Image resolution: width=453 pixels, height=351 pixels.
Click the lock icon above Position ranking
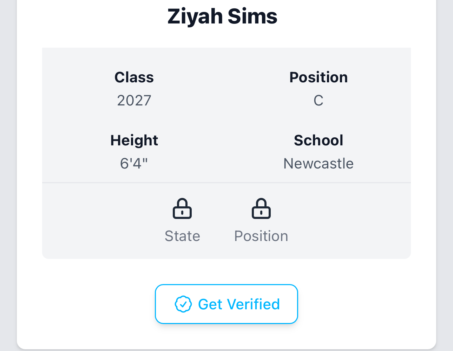[x=261, y=208]
